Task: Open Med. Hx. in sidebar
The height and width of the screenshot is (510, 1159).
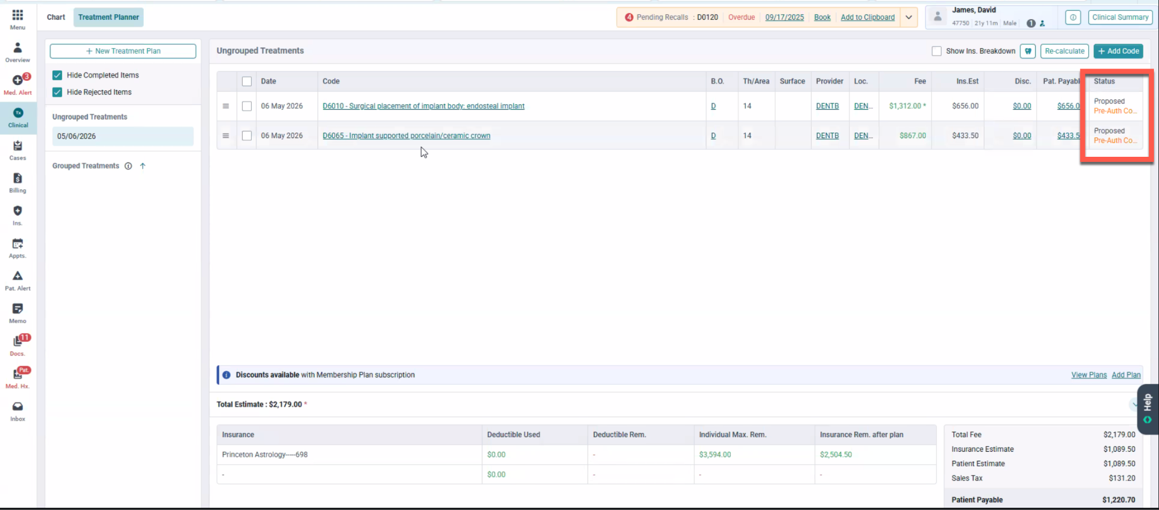Action: [x=18, y=378]
